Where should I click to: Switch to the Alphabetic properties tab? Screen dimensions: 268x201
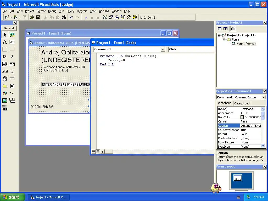(x=225, y=103)
